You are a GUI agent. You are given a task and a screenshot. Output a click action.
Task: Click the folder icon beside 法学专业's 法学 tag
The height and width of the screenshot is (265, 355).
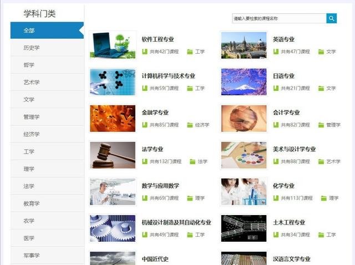point(192,161)
